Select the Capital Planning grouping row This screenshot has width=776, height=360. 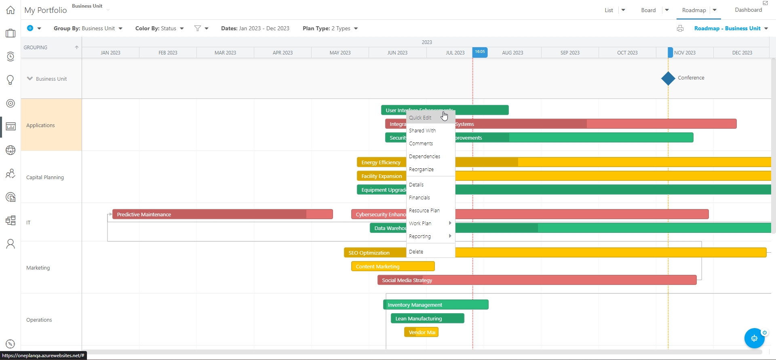pos(51,177)
